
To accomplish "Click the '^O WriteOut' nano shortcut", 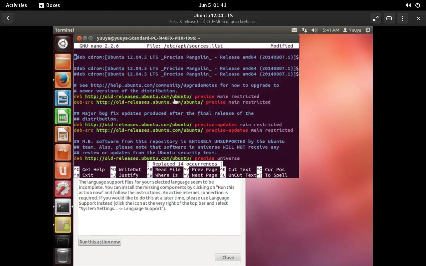I will click(x=126, y=170).
